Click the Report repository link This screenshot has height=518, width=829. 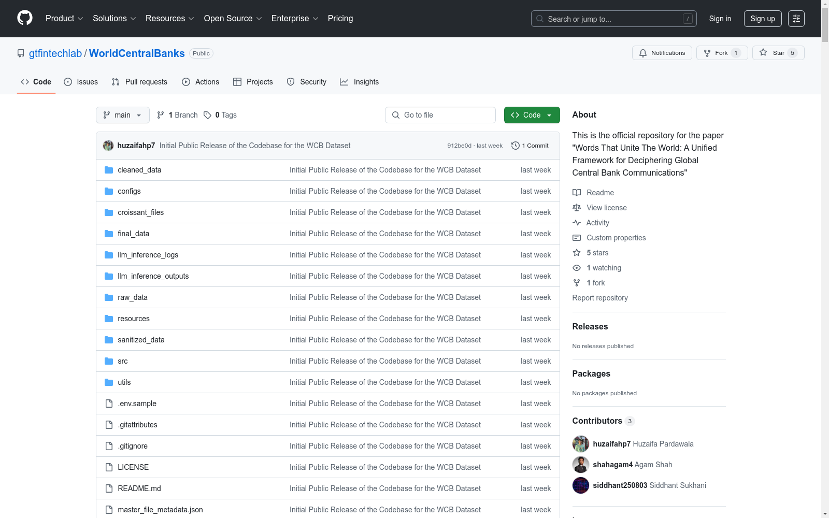(600, 298)
